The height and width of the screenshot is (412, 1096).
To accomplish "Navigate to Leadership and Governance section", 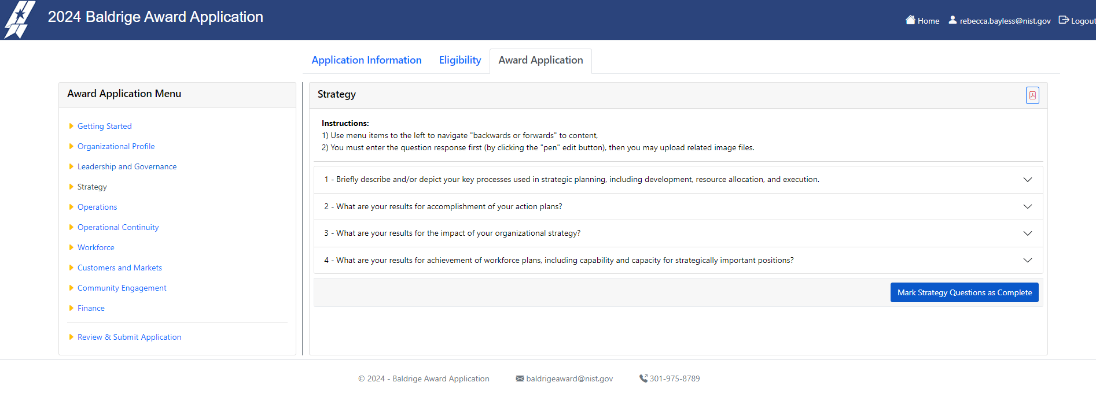I will click(x=127, y=166).
